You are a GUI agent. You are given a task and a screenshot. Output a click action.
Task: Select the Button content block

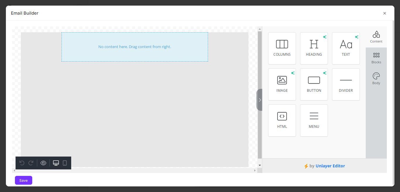click(314, 84)
